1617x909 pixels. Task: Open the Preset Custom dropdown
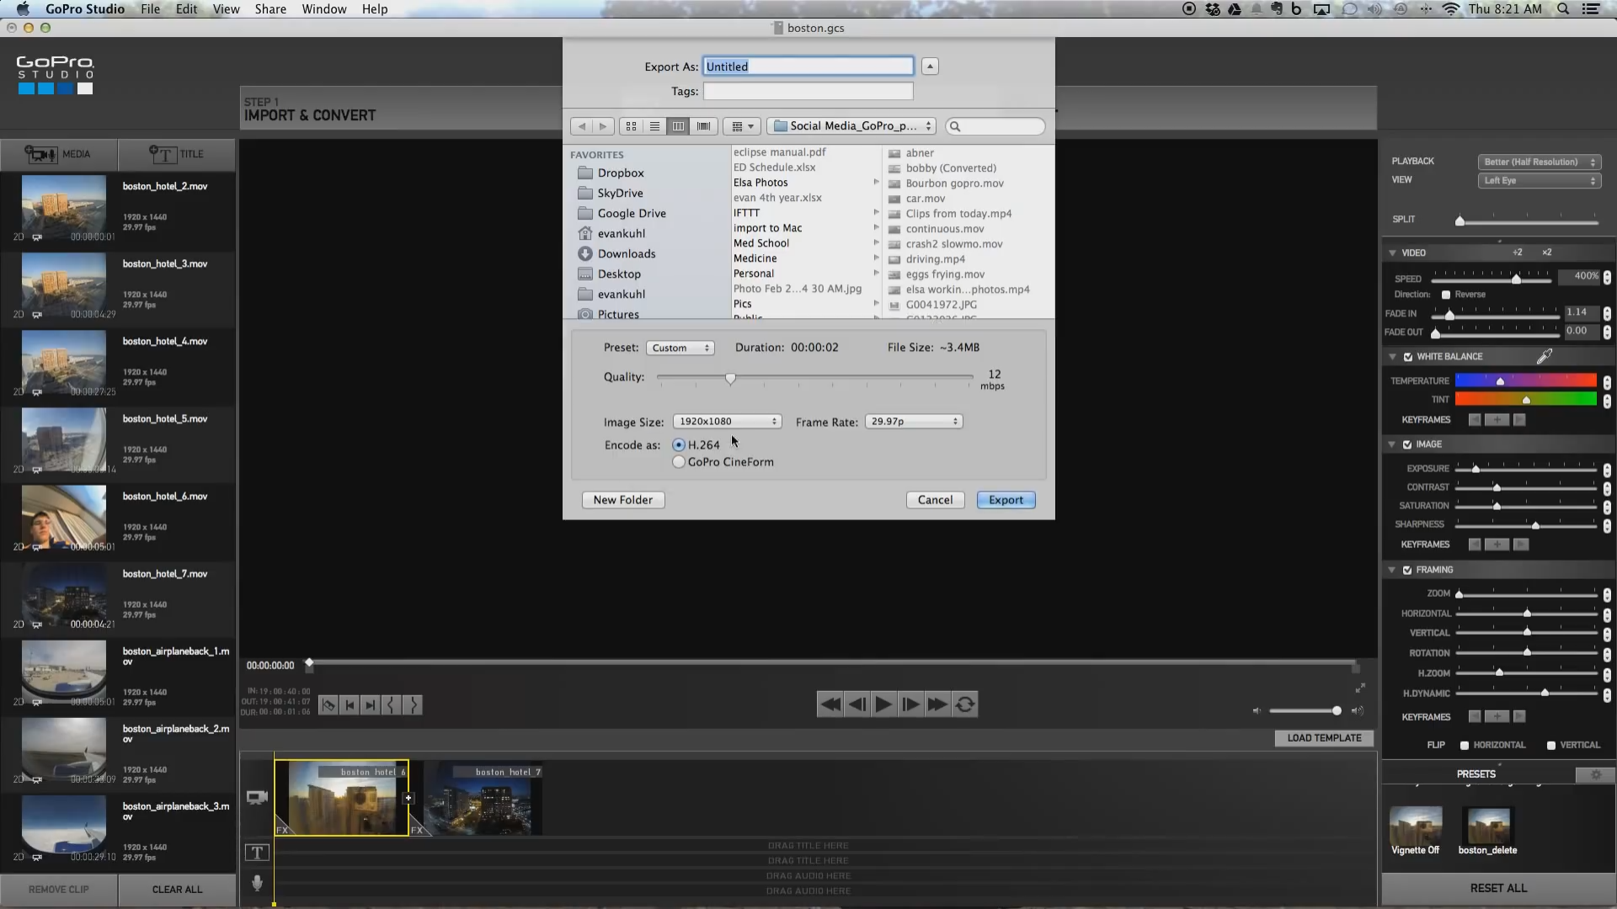(680, 348)
